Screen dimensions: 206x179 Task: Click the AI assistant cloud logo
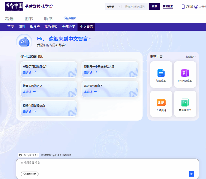24,42
